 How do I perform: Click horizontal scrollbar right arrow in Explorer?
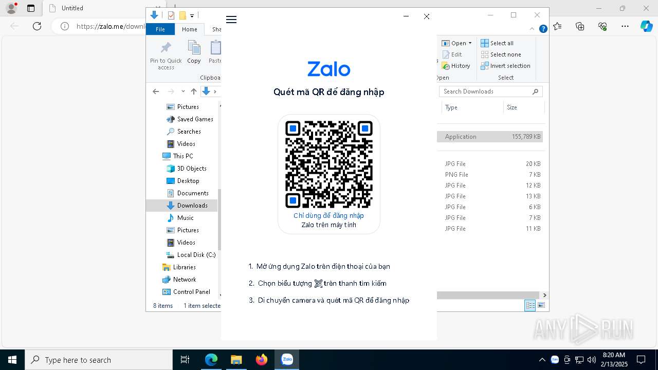click(x=545, y=295)
